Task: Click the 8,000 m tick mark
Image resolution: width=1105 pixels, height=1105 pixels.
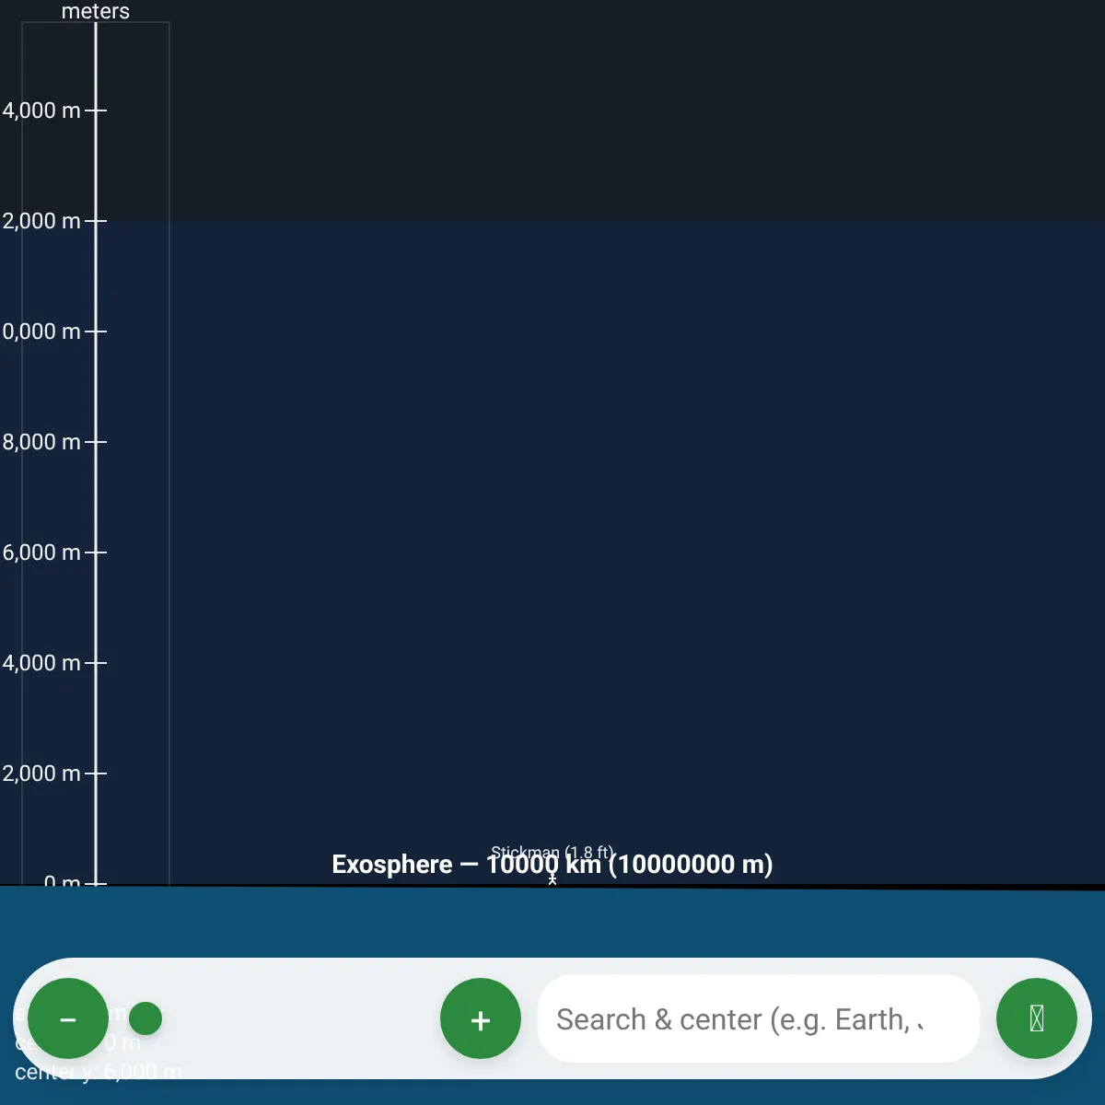Action: click(97, 442)
